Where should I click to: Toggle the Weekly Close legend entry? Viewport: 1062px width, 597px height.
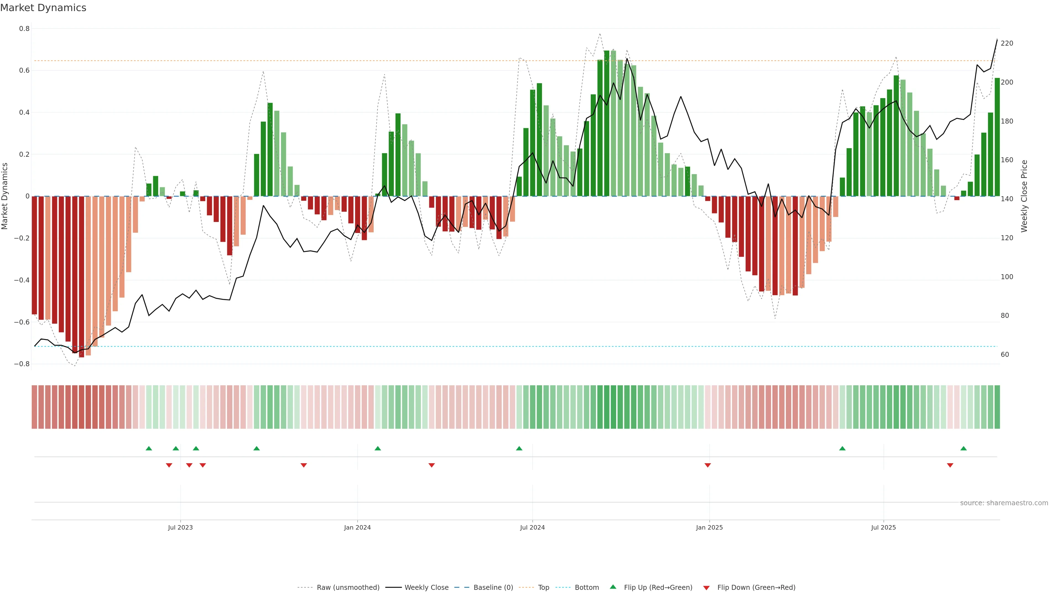(x=426, y=588)
